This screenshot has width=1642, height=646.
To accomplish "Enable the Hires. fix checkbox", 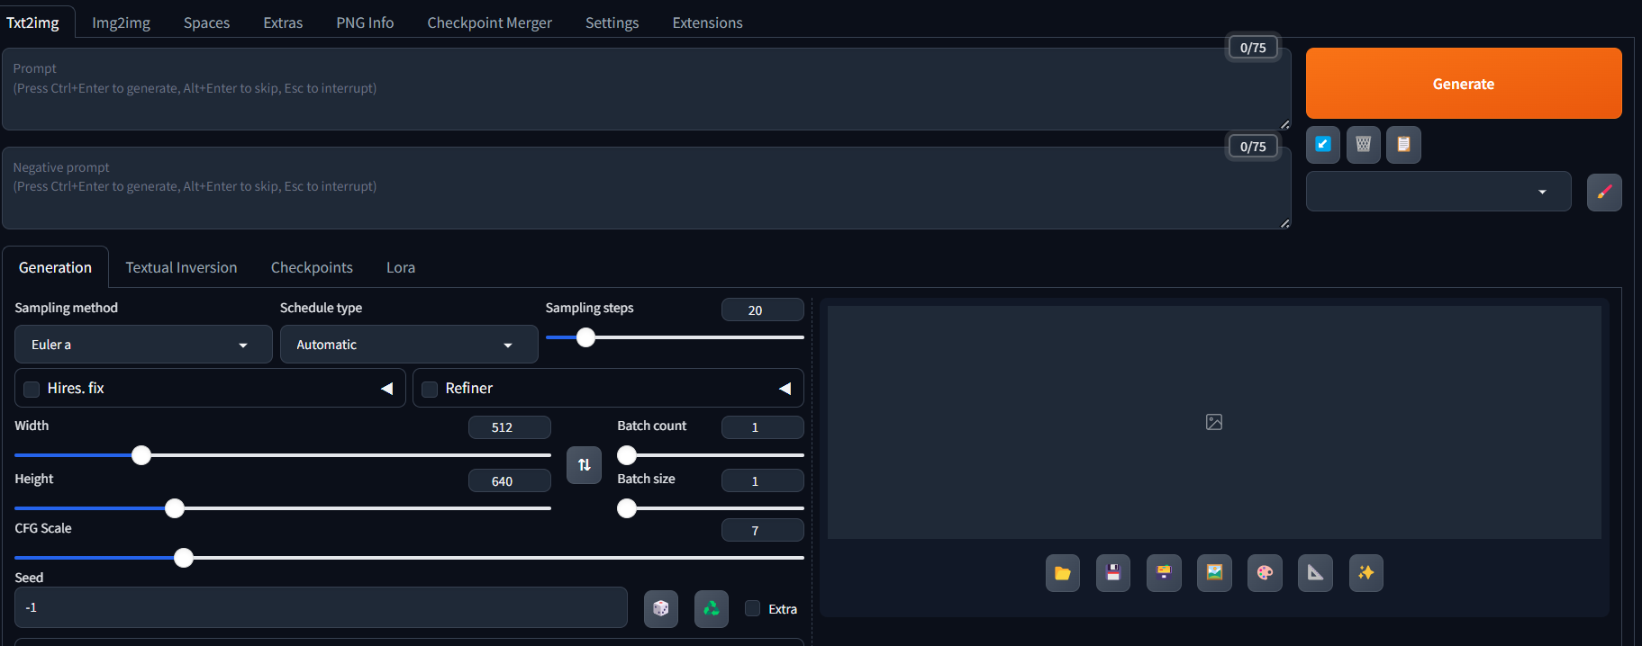I will click(32, 389).
